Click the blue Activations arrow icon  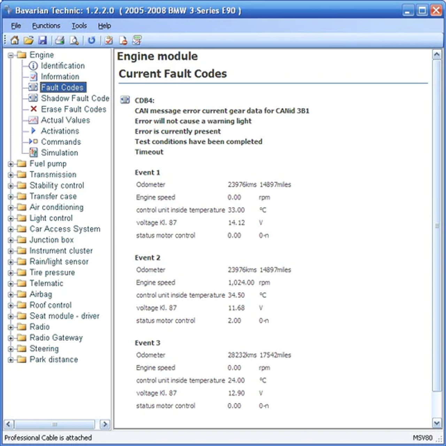[x=33, y=131]
